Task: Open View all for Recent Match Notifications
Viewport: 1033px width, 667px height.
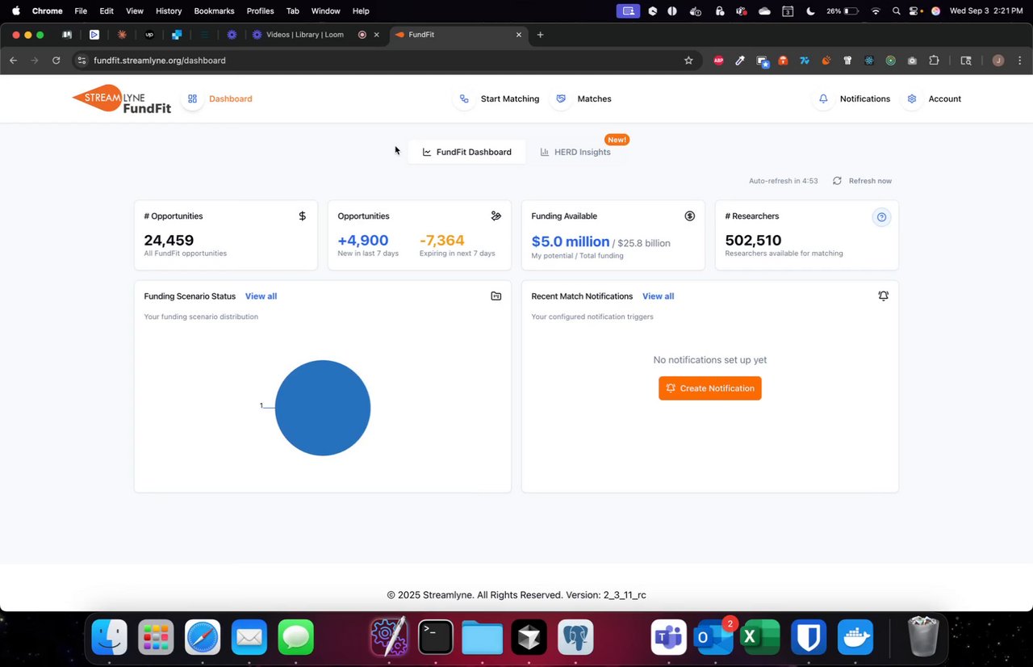Action: coord(658,296)
